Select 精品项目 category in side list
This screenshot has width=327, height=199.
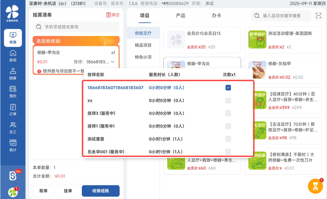tap(143, 45)
